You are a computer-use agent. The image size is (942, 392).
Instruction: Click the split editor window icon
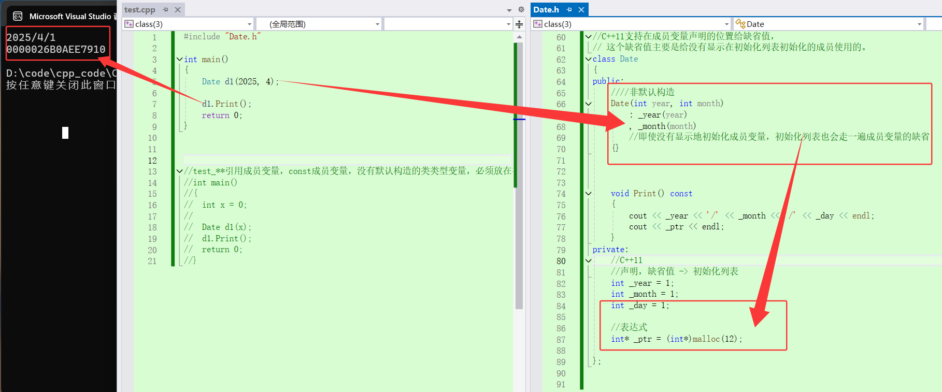pyautogui.click(x=519, y=24)
